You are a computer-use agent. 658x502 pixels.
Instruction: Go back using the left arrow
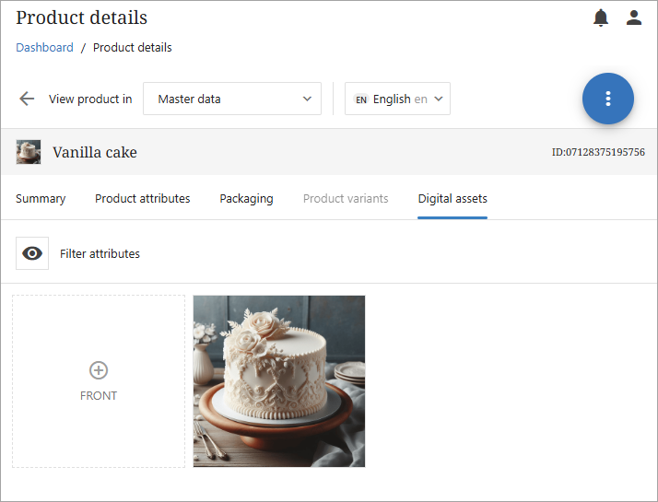tap(27, 99)
